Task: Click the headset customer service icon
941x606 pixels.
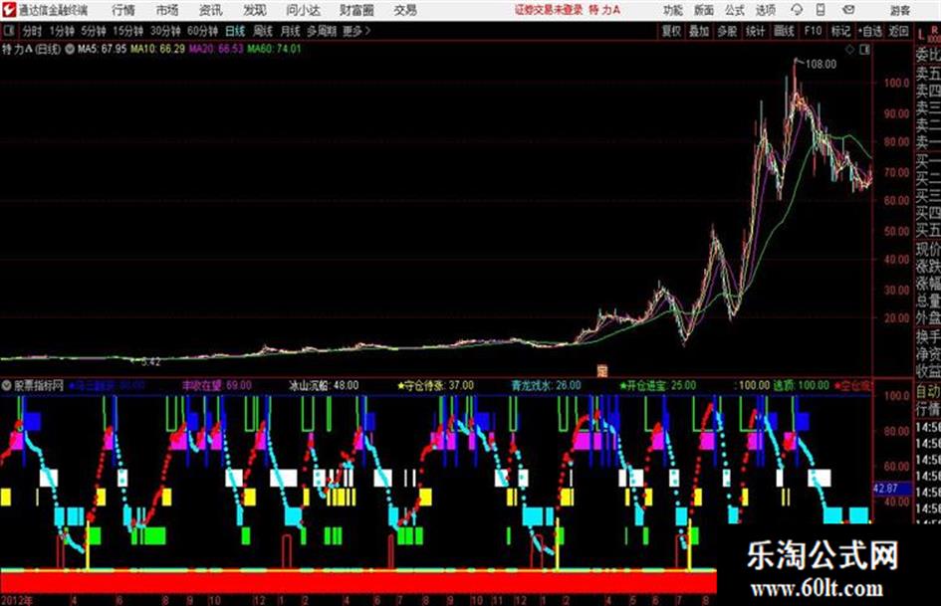Action: coord(797,10)
